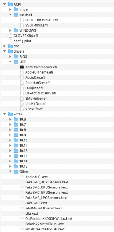Select the 10.12 folder name
The image size is (114, 232).
click(23, 151)
